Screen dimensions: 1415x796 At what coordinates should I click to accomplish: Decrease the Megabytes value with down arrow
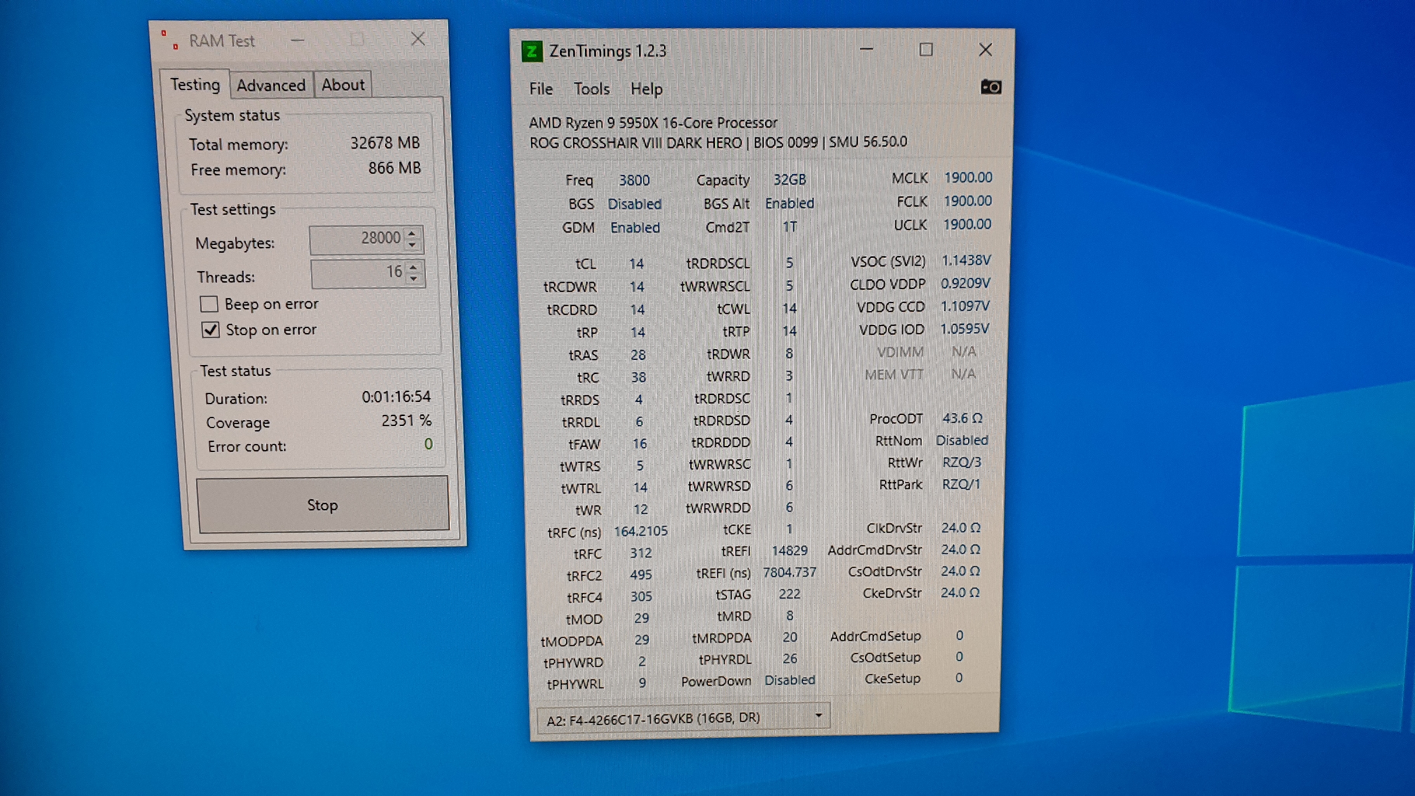point(412,245)
